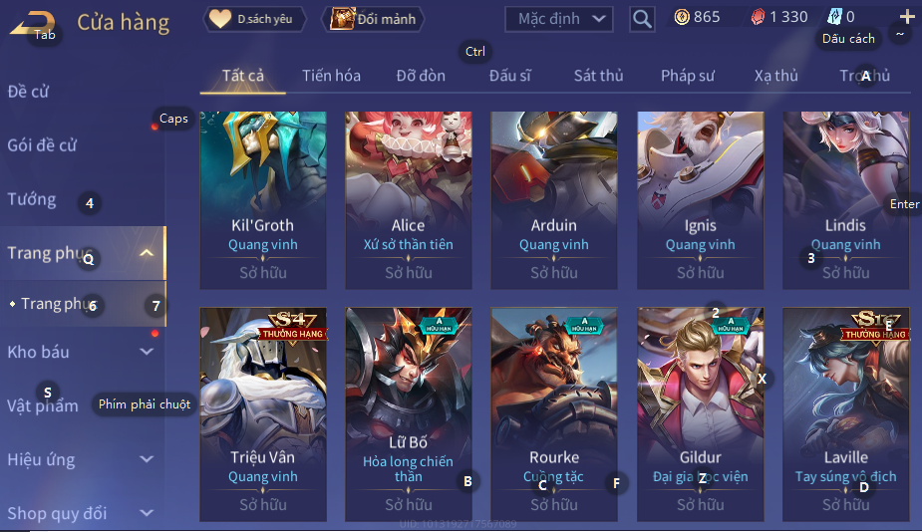
Task: Click the red ruby currency icon
Action: 758,17
